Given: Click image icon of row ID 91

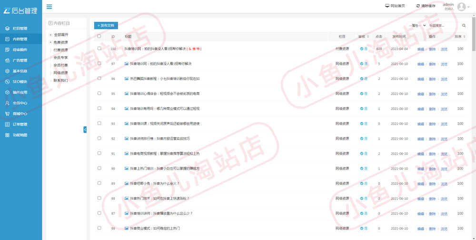Looking at the screenshot, I should tap(127, 153).
